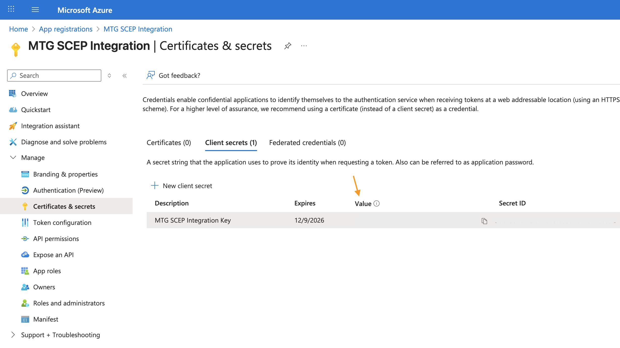Pin the Certificates & secrets page

click(x=287, y=46)
